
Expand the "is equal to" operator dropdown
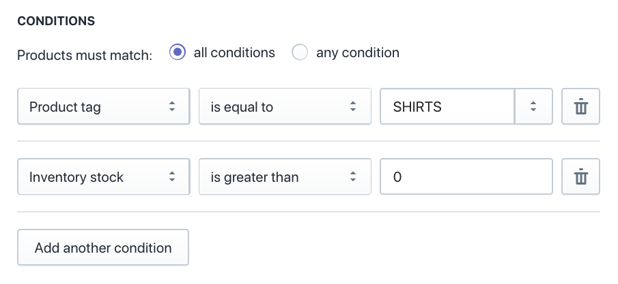pos(277,107)
